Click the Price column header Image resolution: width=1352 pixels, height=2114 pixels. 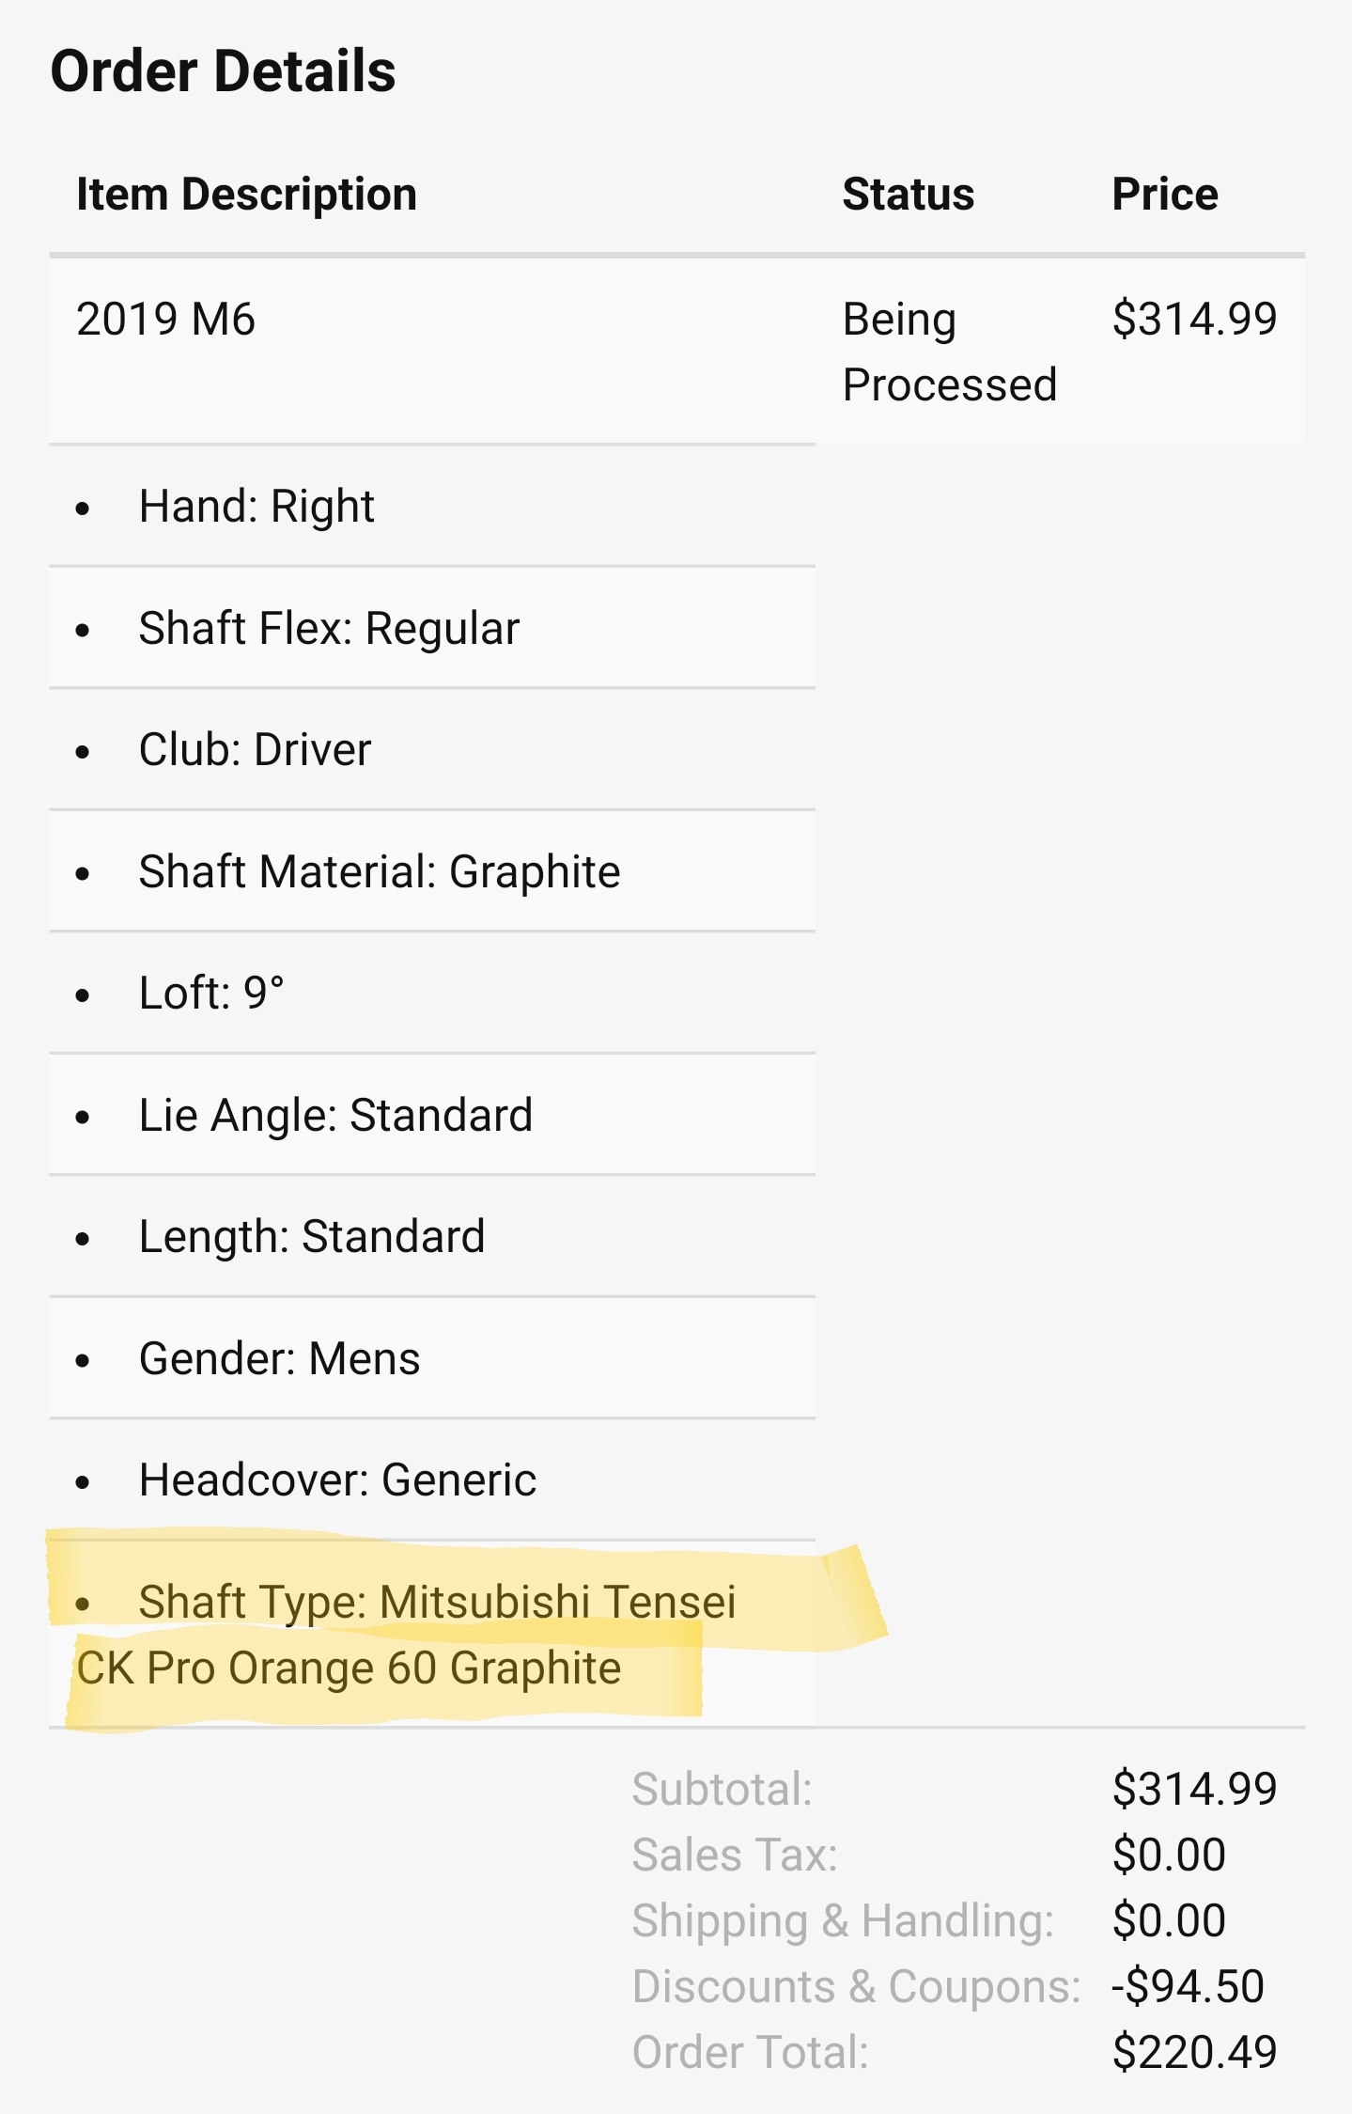[x=1164, y=195]
